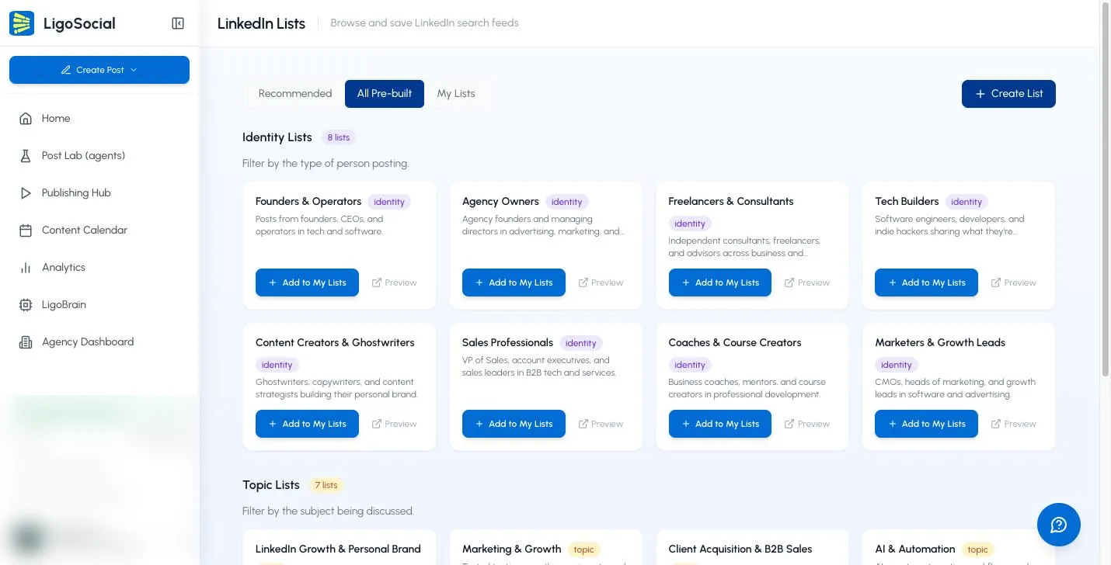Open the My Lists tab
The width and height of the screenshot is (1111, 565).
point(456,93)
